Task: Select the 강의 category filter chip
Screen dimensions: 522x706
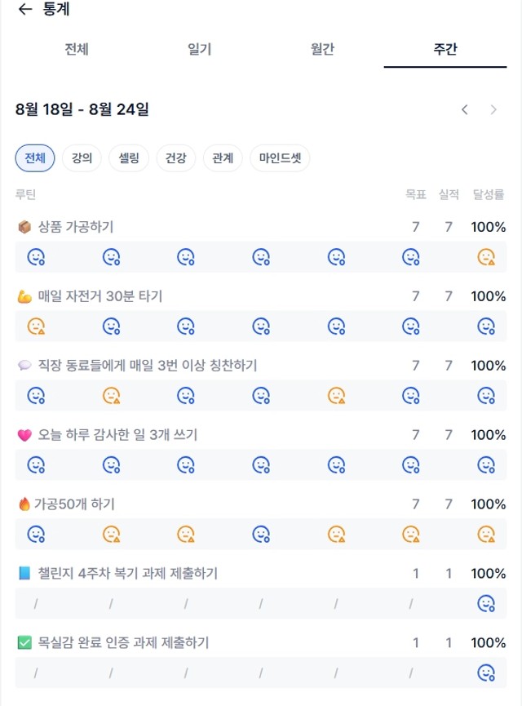Action: pyautogui.click(x=82, y=158)
